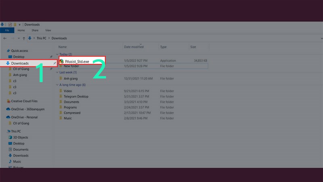Open Quick access in navigation pane
Screen dimensions: 323x182
[x=19, y=51]
